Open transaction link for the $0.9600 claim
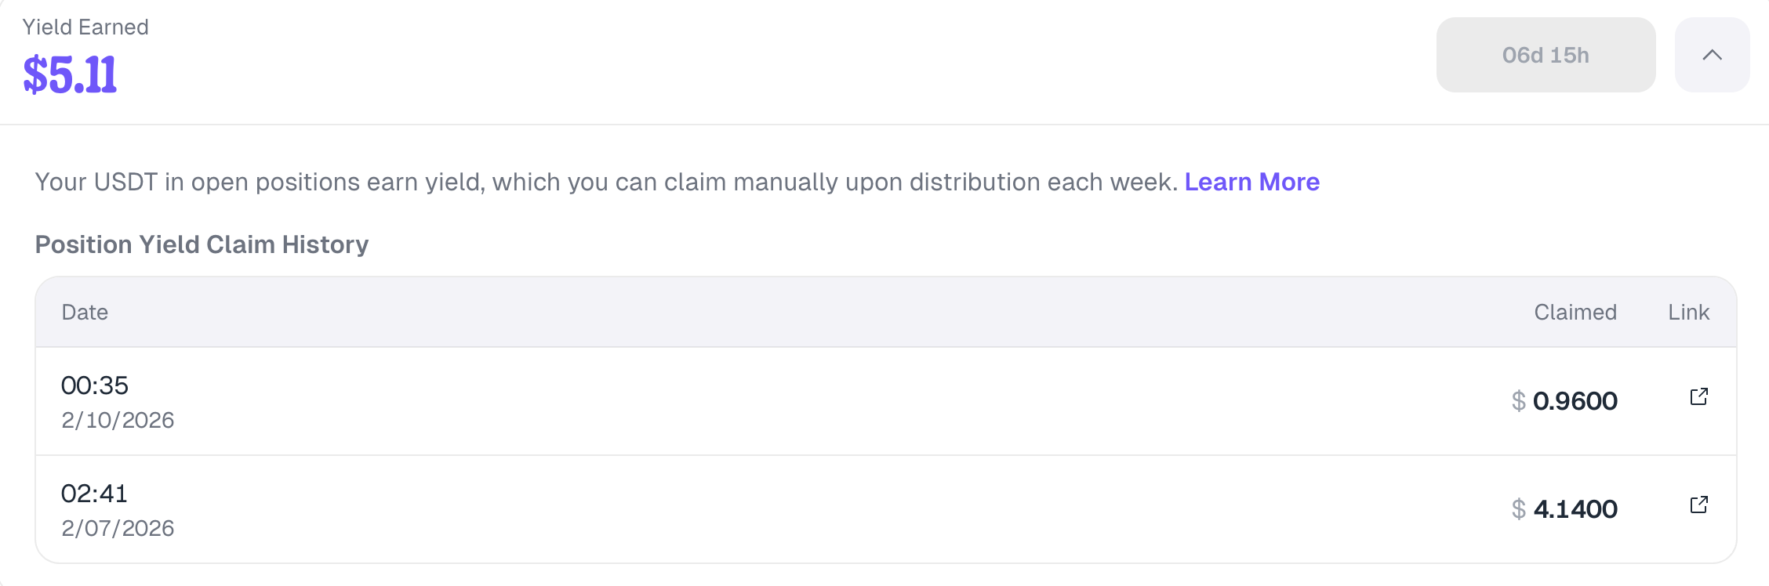This screenshot has width=1769, height=586. pos(1700,397)
